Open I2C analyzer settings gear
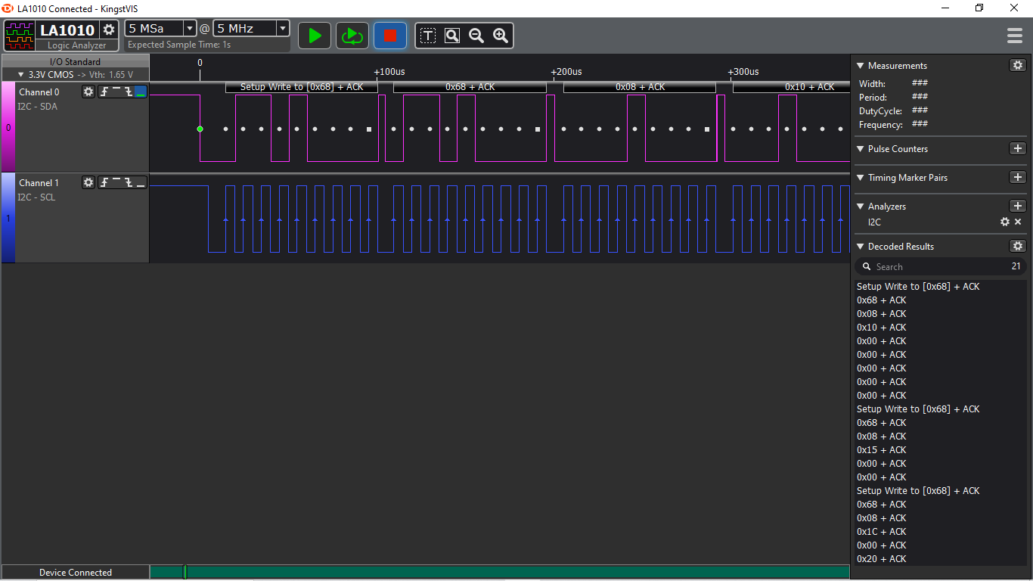 click(1005, 222)
